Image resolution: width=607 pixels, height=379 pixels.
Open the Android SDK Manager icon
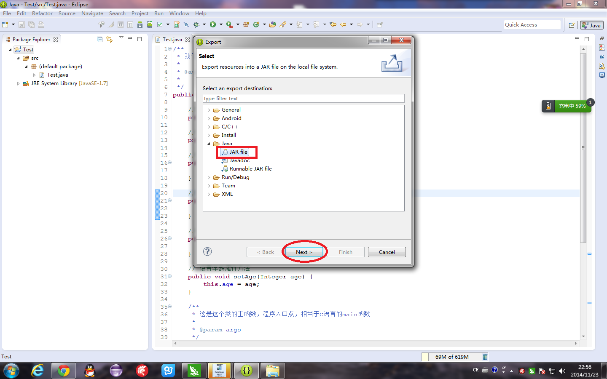tap(140, 24)
